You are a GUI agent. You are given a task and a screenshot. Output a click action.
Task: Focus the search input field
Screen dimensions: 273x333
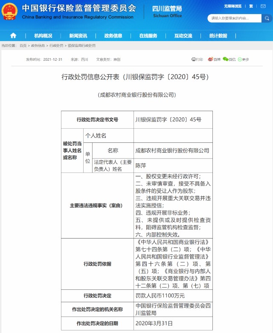click(235, 18)
